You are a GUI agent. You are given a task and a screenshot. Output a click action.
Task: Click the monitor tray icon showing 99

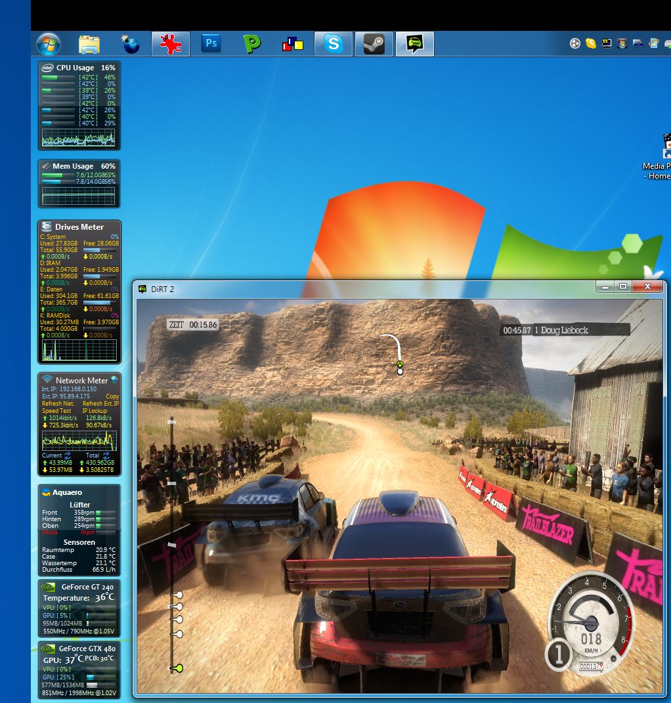(607, 43)
